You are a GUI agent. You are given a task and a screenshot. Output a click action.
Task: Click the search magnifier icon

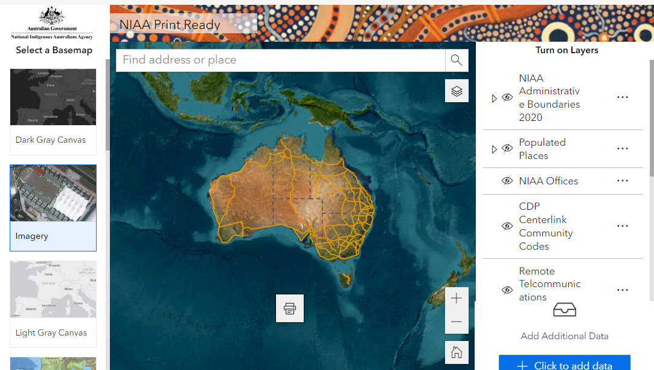click(457, 60)
